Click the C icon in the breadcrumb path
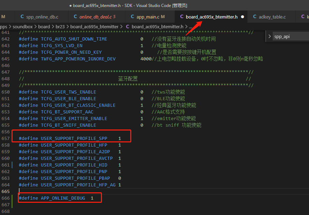 tap(127, 27)
